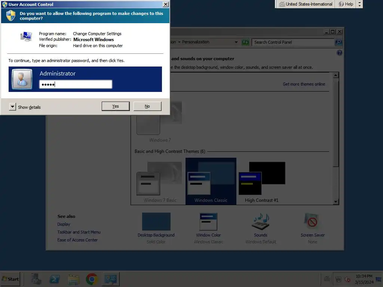This screenshot has height=287, width=383.
Task: Click the search magnifier icon
Action: click(338, 42)
